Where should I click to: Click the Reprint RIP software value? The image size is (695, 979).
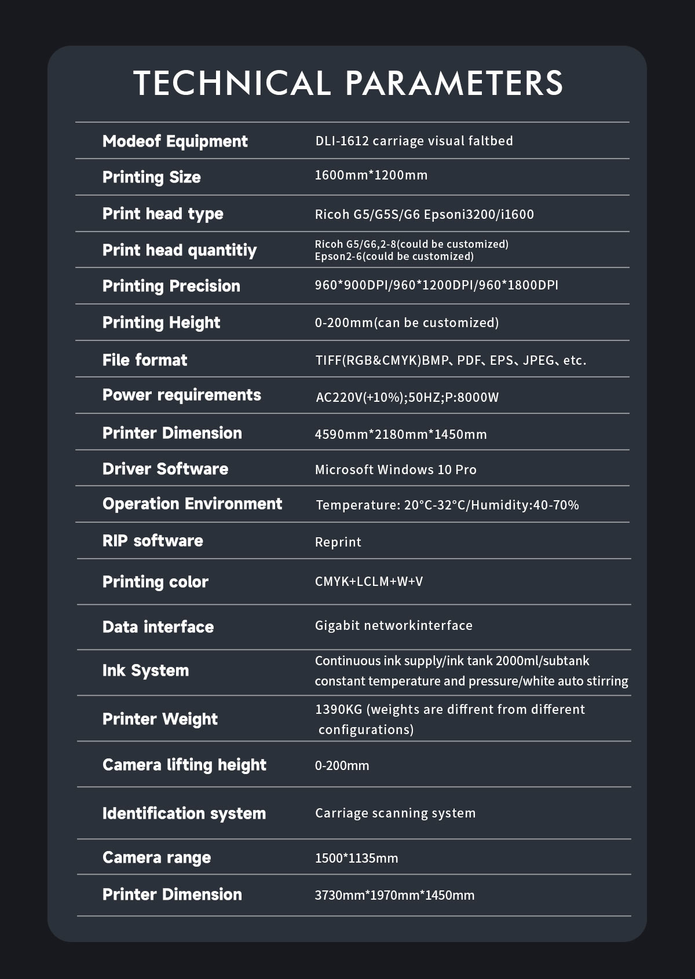tap(338, 542)
